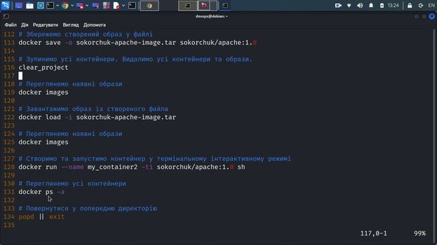Click the show desktop panel icon
The width and height of the screenshot is (437, 245).
(x=18, y=5)
